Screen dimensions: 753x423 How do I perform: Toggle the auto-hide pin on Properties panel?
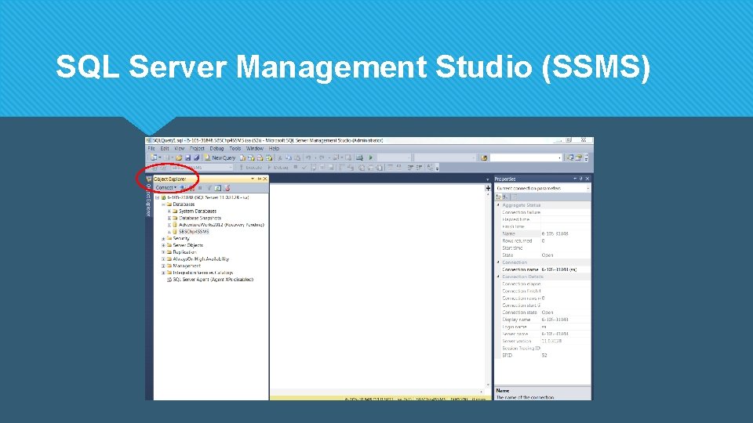pos(581,179)
